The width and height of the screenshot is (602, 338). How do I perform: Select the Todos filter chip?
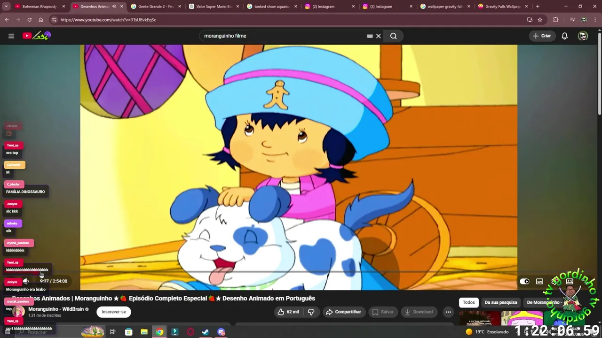[469, 302]
